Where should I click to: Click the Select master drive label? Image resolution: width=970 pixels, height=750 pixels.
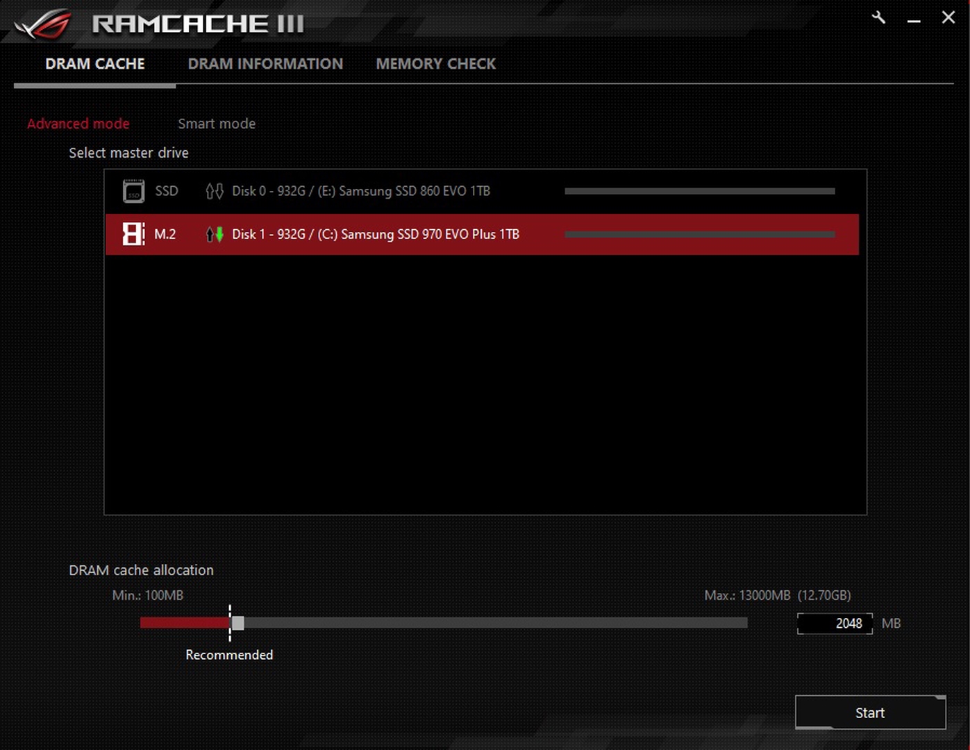[128, 153]
